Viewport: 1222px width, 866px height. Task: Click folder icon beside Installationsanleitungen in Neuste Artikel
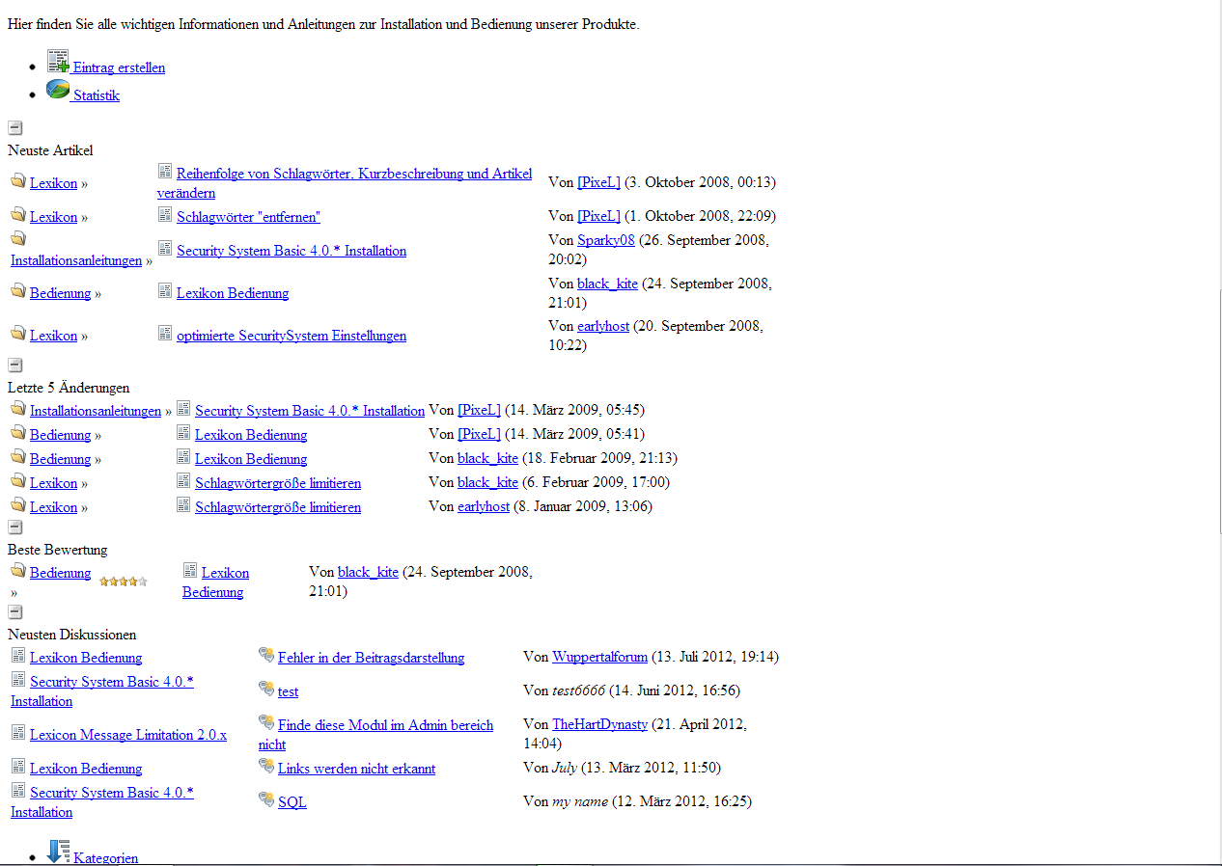pos(17,239)
